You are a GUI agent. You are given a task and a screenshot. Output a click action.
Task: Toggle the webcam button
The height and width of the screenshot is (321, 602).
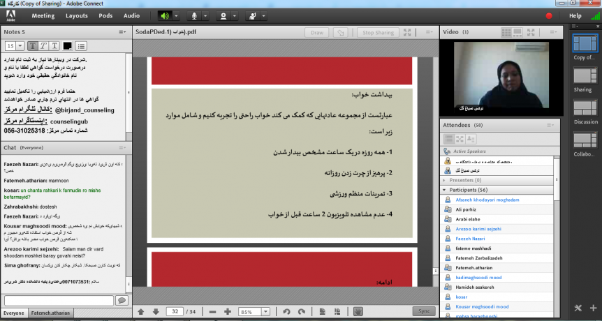tap(223, 16)
